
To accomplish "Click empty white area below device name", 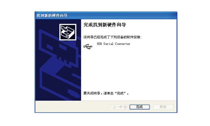I will click(129, 69).
